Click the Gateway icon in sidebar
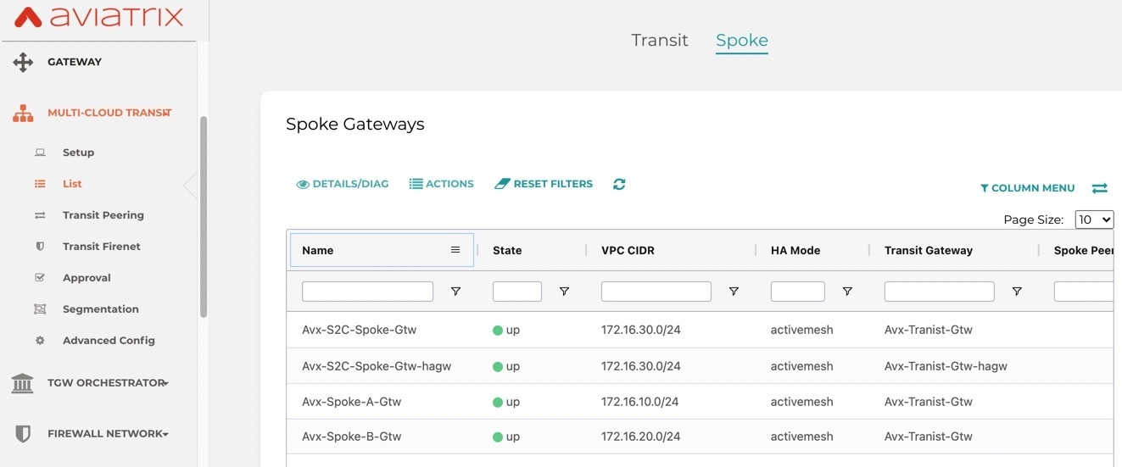Viewport: 1122px width, 467px height. (x=23, y=62)
